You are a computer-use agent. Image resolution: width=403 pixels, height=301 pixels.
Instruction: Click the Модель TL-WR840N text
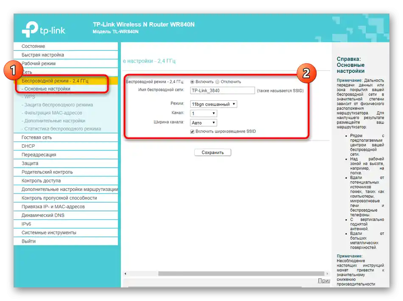(115, 32)
